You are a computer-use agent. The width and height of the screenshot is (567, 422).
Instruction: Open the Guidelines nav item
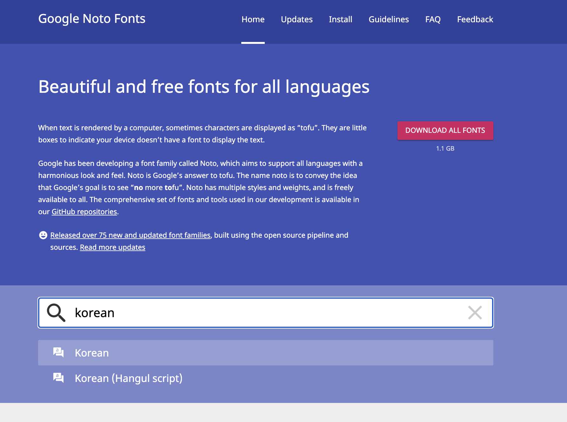389,19
